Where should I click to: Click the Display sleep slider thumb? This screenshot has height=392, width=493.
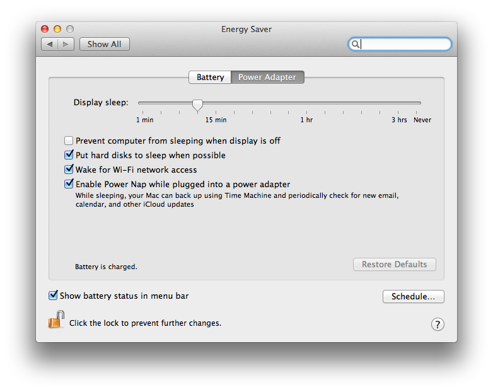pyautogui.click(x=197, y=105)
